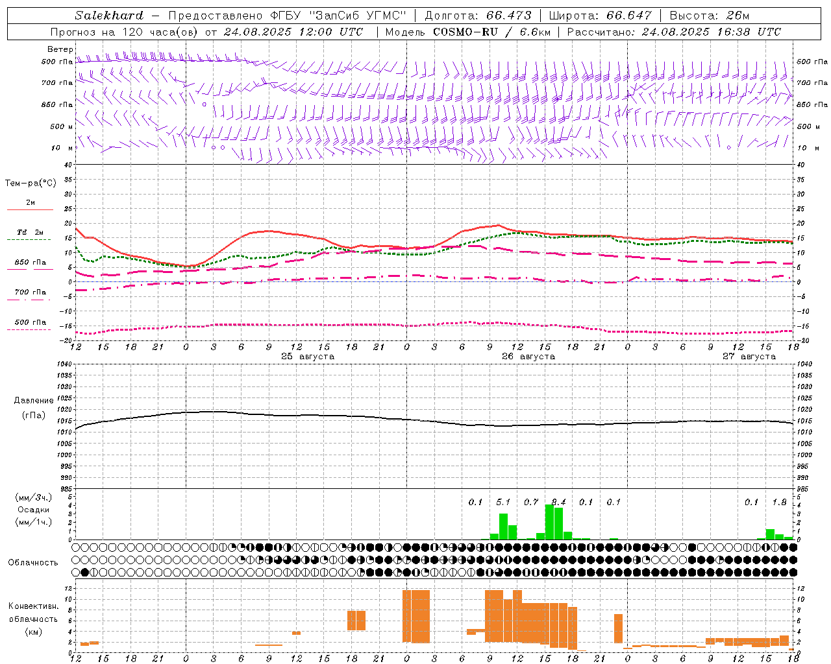The height and width of the screenshot is (664, 831).
Task: Click the (км) unit under convective cloud label
Action: (33, 632)
